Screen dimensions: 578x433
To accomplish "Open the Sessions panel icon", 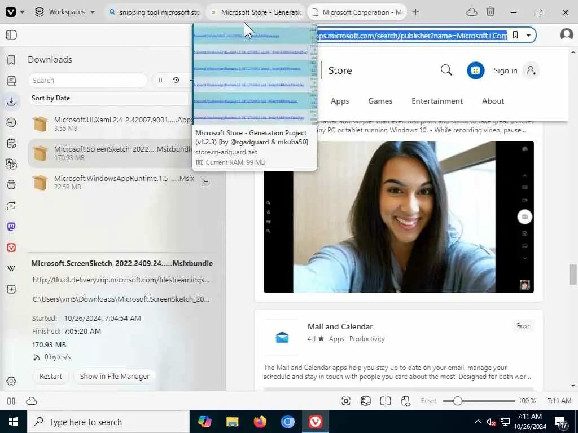I will (11, 205).
